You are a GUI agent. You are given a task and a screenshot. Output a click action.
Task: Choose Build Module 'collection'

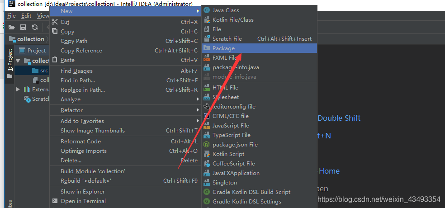[x=125, y=171]
